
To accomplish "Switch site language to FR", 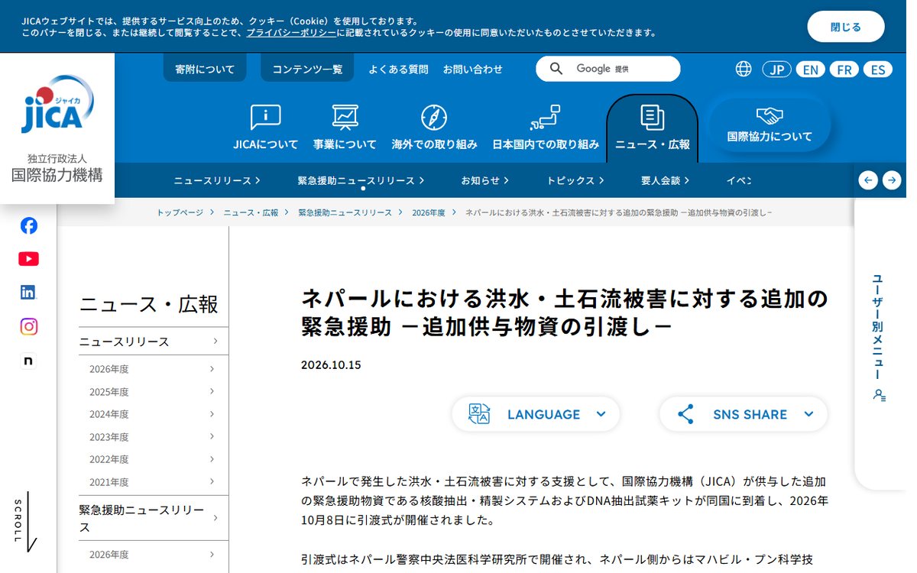I will pyautogui.click(x=844, y=70).
